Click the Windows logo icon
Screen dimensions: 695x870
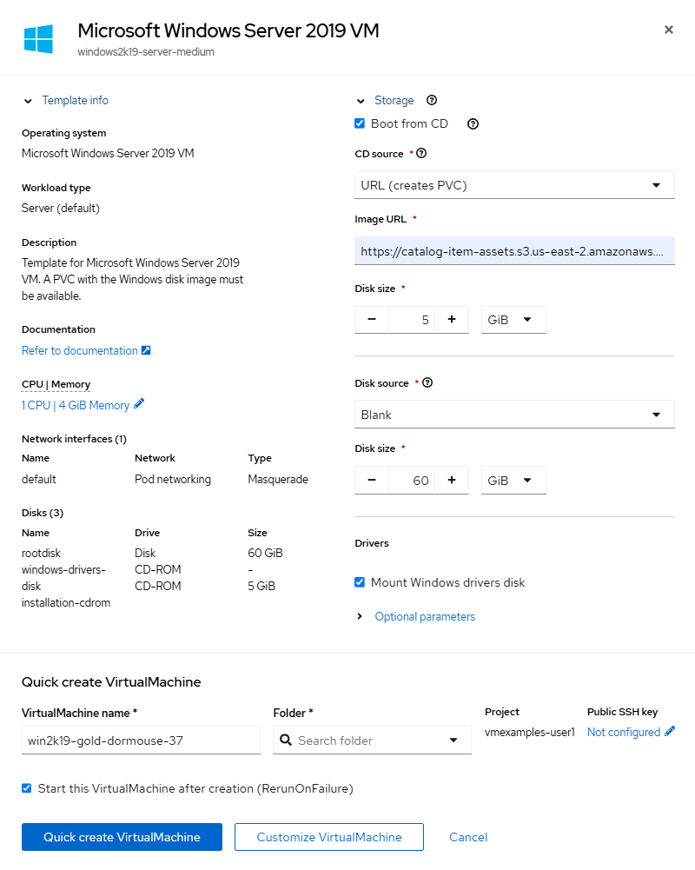[x=38, y=39]
